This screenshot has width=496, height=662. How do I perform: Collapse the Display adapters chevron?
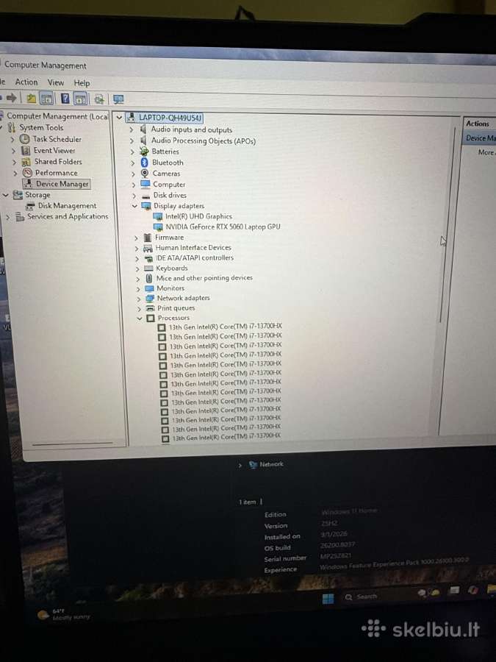tap(134, 206)
